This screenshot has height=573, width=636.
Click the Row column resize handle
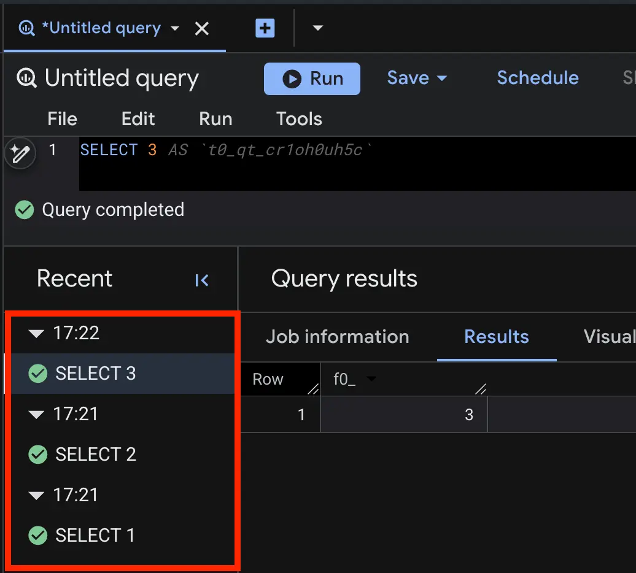313,389
